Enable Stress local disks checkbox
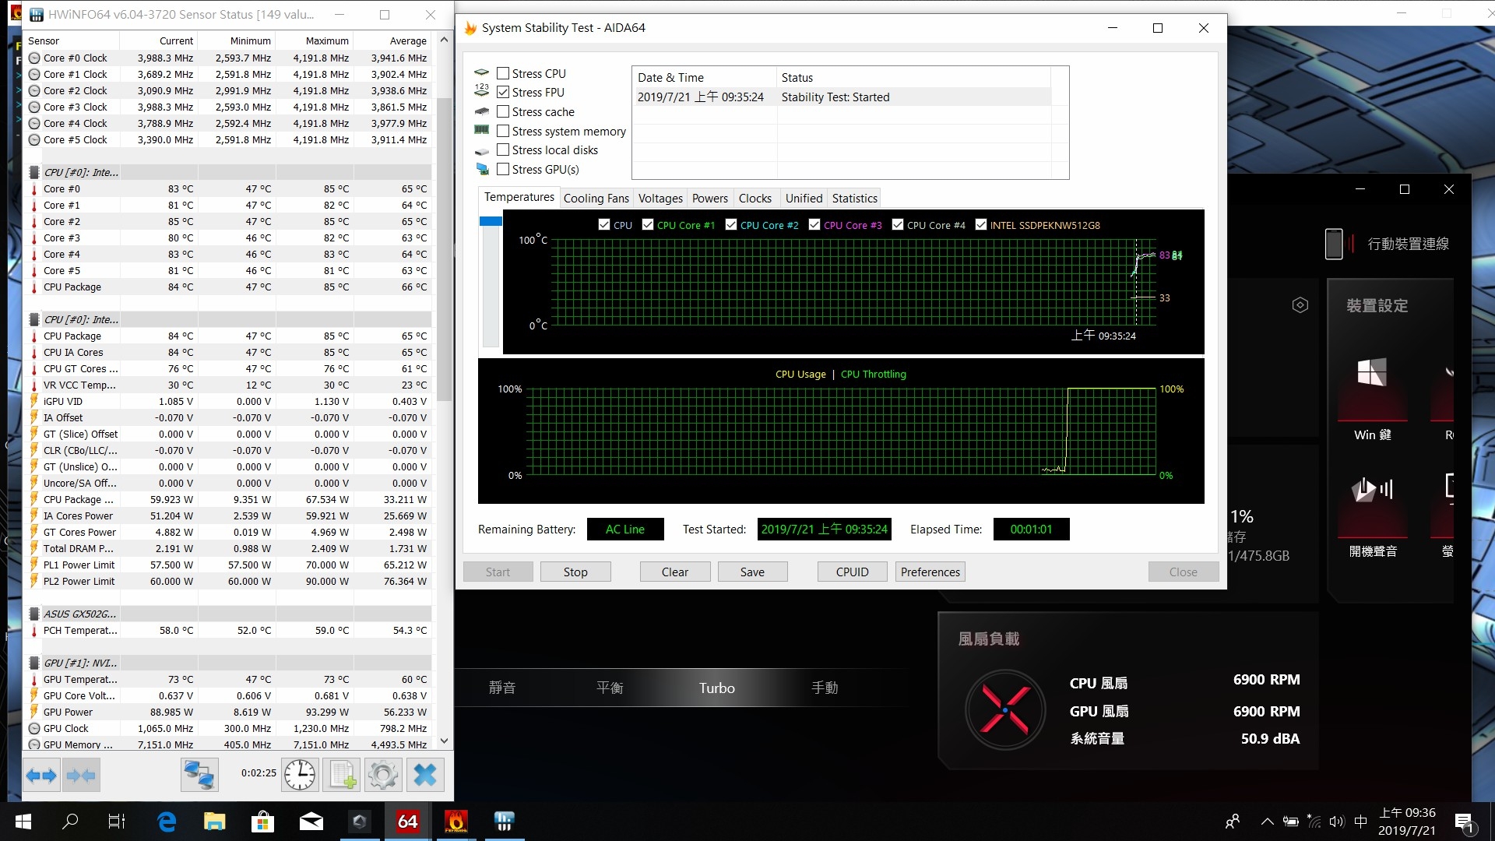1495x841 pixels. coord(503,150)
